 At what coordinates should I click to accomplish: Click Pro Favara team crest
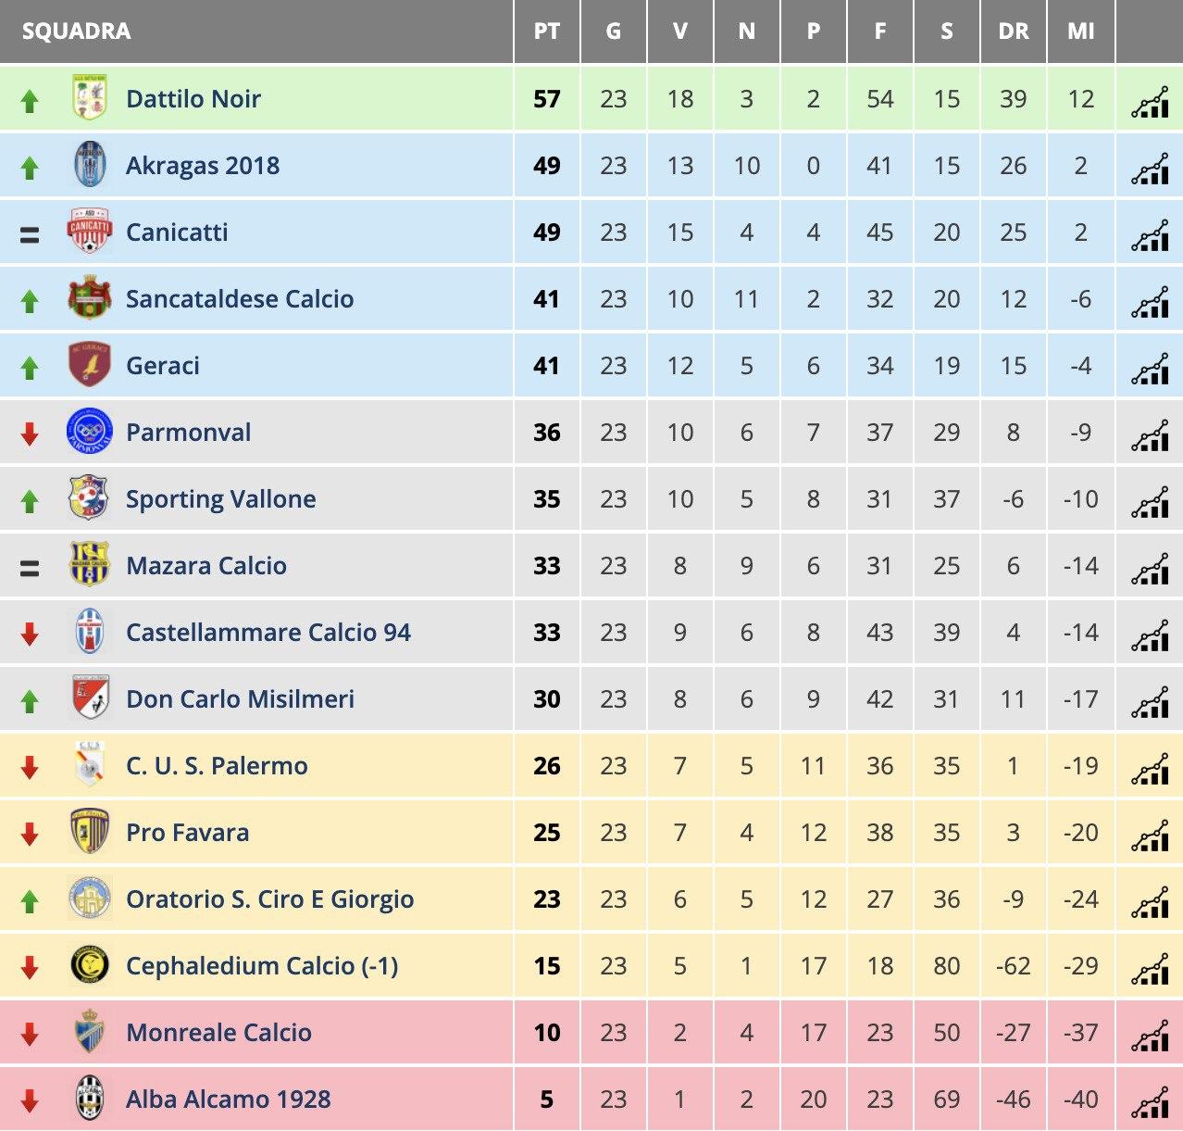coord(90,832)
